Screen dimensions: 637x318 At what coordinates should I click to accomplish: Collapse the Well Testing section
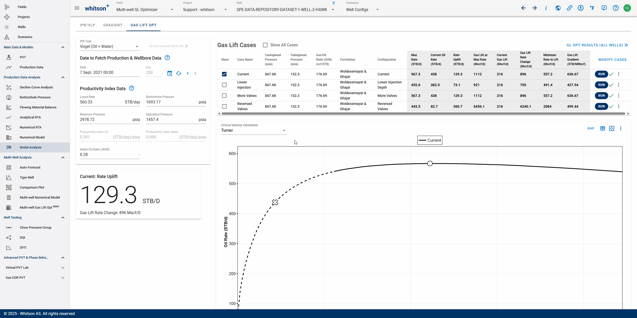[x=63, y=218]
